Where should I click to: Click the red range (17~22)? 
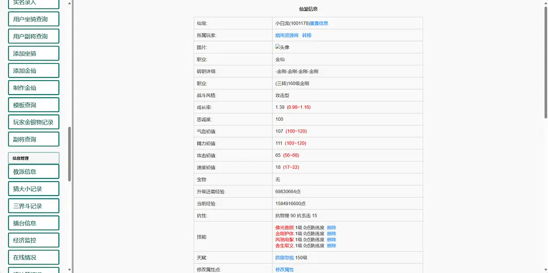pos(291,167)
